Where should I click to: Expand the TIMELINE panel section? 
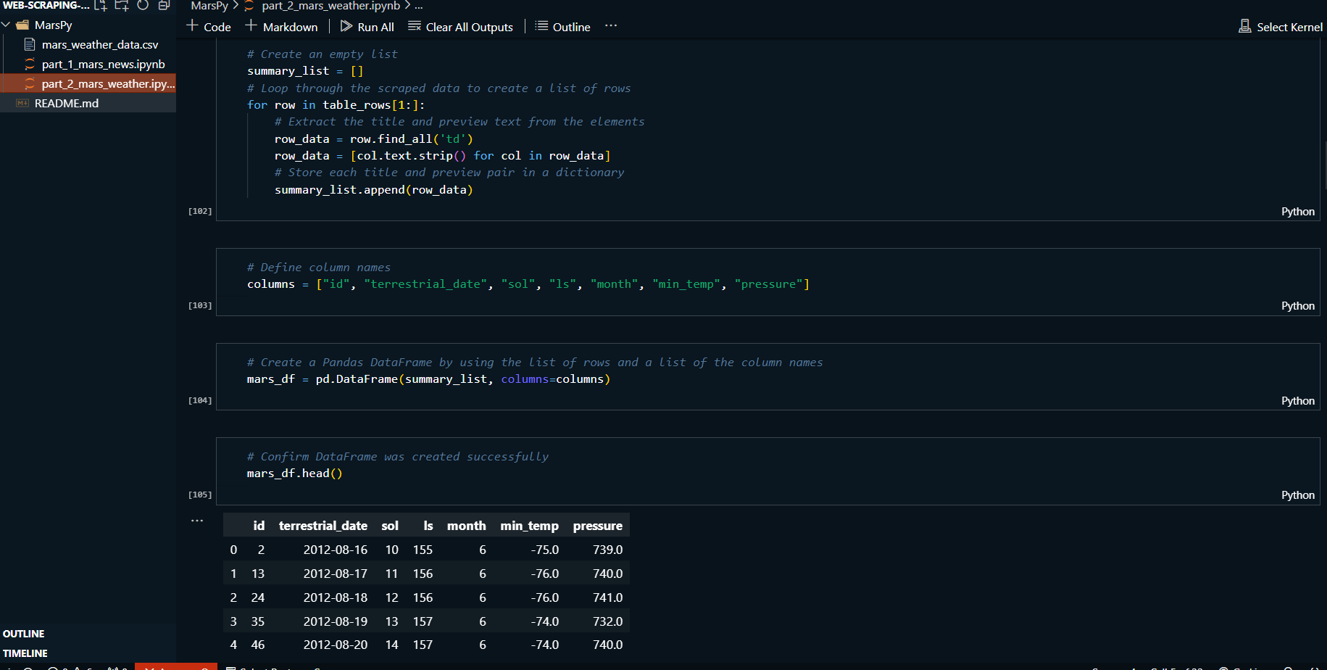click(x=25, y=653)
